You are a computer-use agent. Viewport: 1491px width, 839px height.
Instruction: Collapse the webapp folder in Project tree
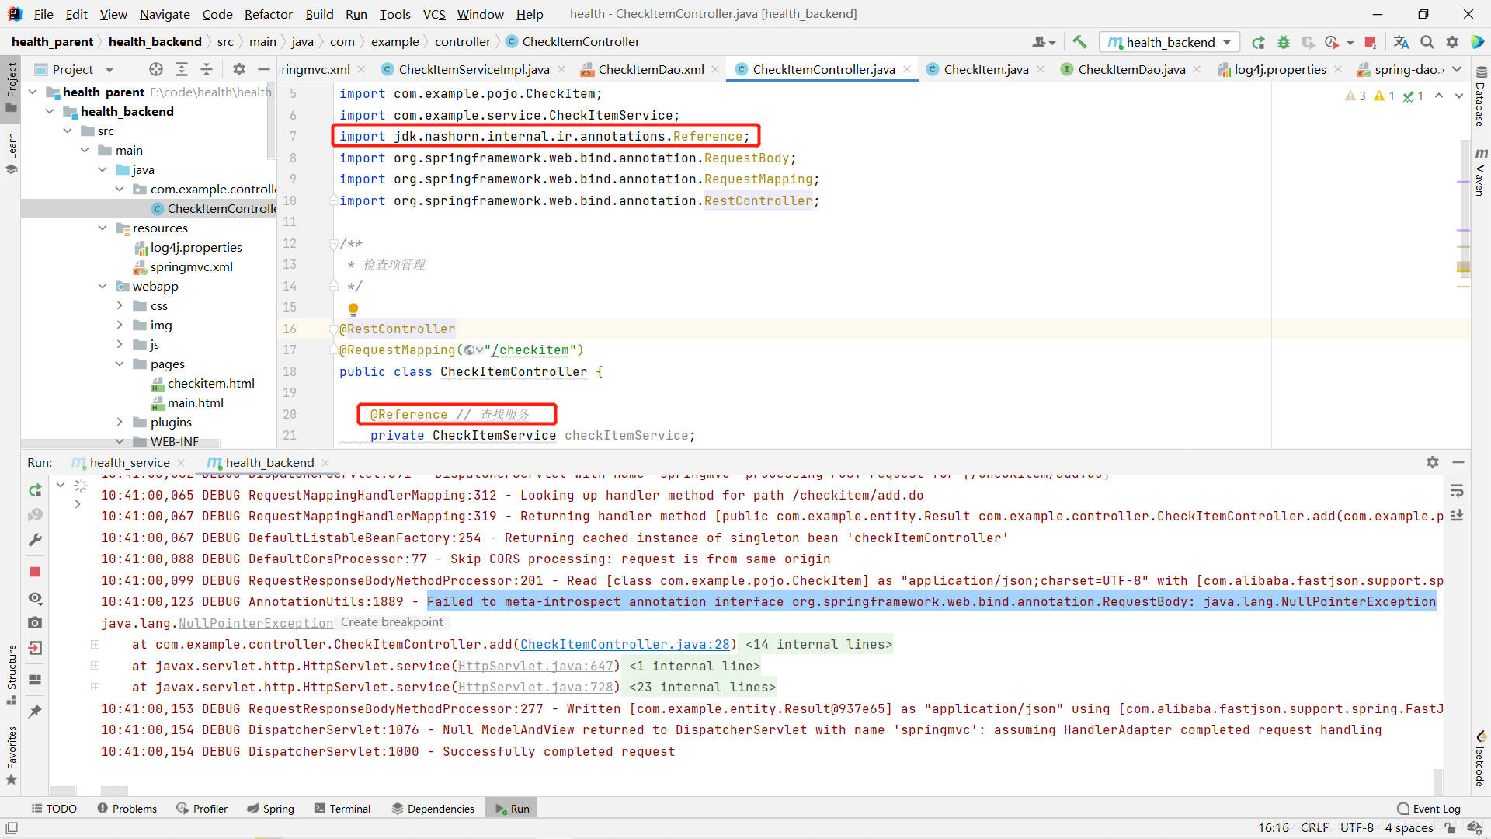point(103,286)
